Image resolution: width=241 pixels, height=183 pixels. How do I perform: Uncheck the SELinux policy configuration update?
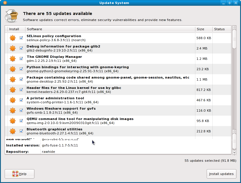21,38
